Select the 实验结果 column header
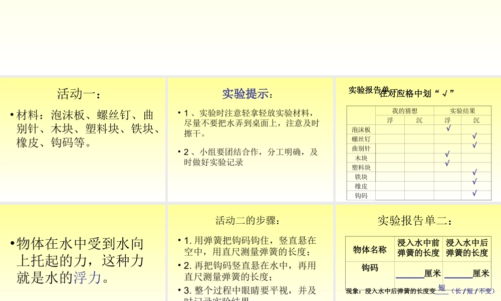 tap(463, 111)
